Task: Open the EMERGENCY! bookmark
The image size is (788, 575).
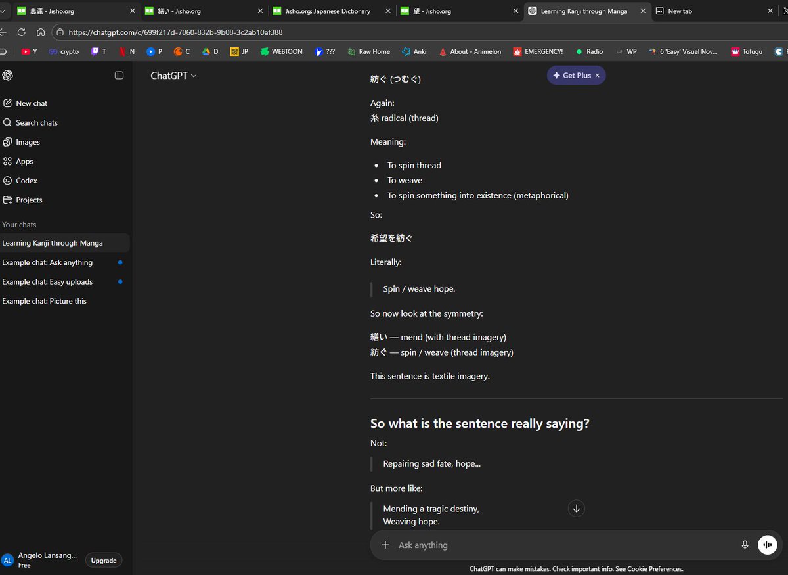Action: click(x=538, y=51)
